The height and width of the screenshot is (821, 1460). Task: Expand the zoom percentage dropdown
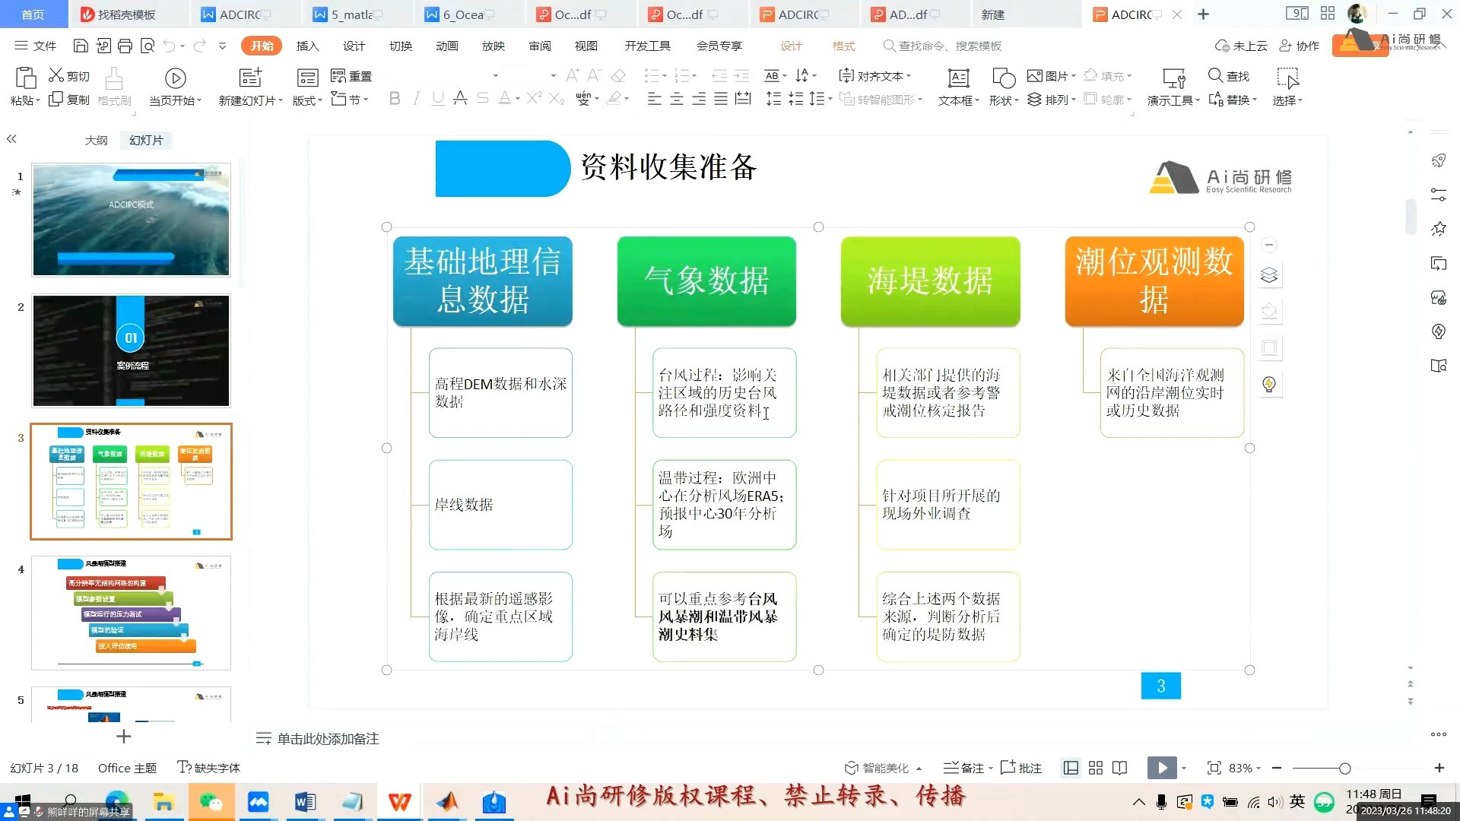(x=1258, y=769)
